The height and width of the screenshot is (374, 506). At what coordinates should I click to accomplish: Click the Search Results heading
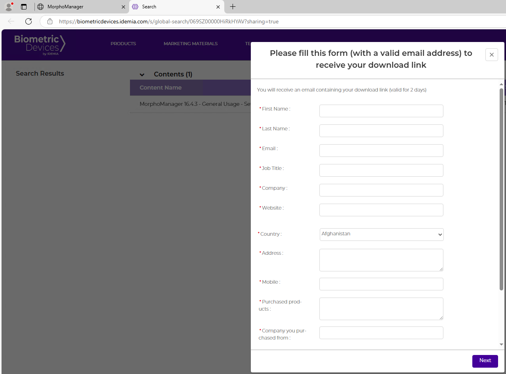[x=40, y=73]
